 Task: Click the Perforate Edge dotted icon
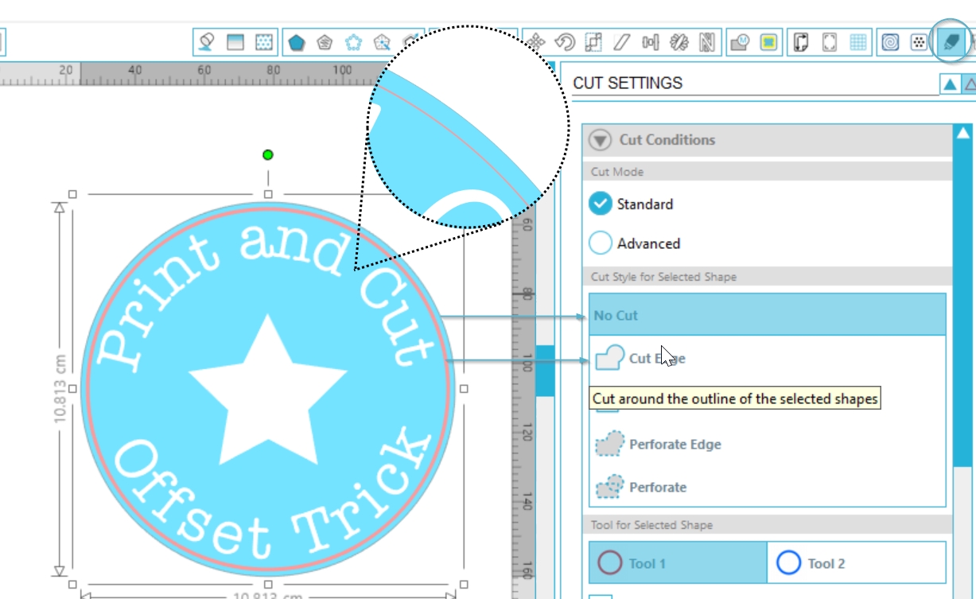pyautogui.click(x=609, y=444)
